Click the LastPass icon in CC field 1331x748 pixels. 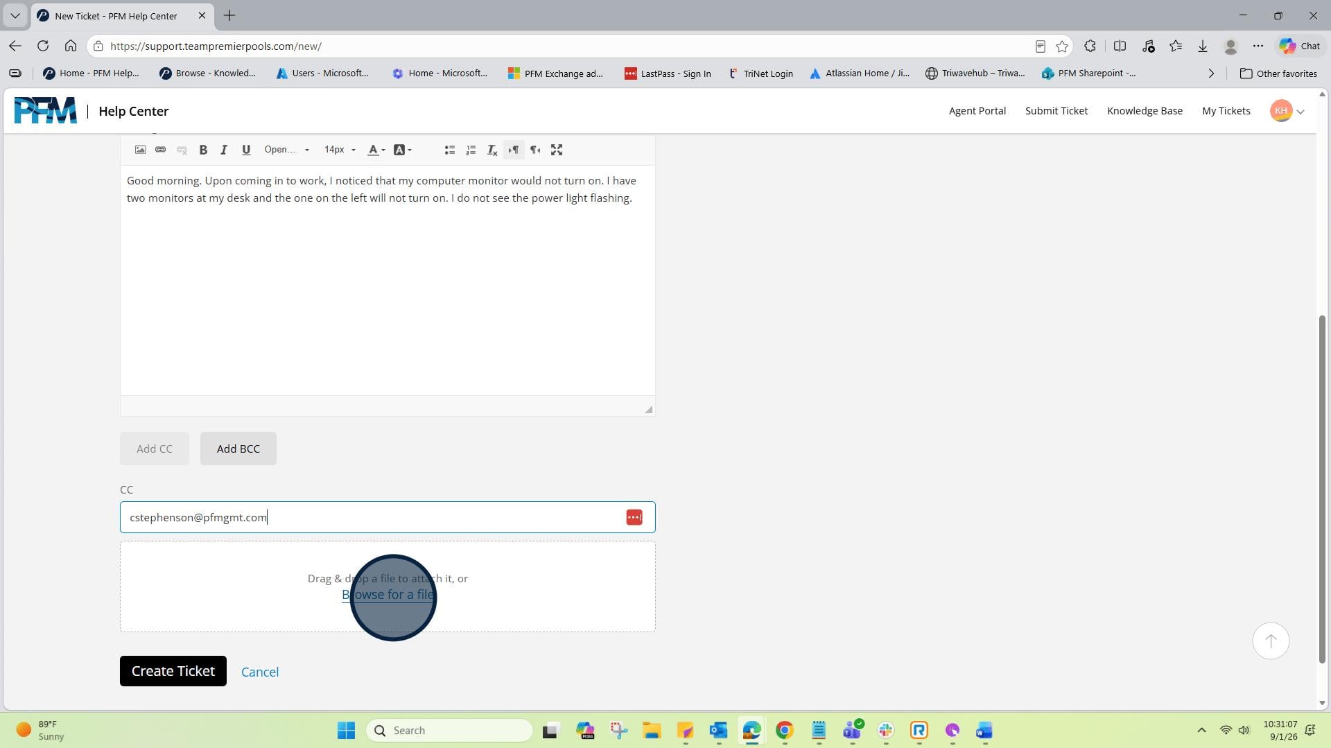point(634,517)
